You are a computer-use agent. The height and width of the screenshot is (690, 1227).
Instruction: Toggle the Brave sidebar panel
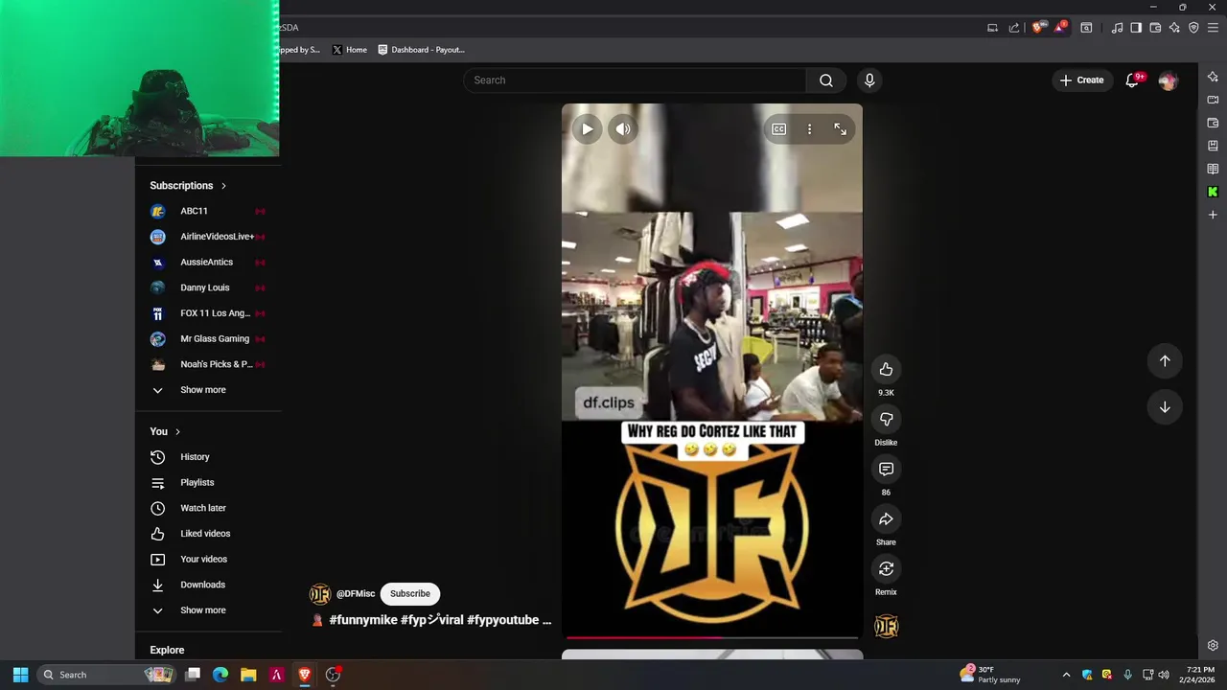pyautogui.click(x=1136, y=28)
